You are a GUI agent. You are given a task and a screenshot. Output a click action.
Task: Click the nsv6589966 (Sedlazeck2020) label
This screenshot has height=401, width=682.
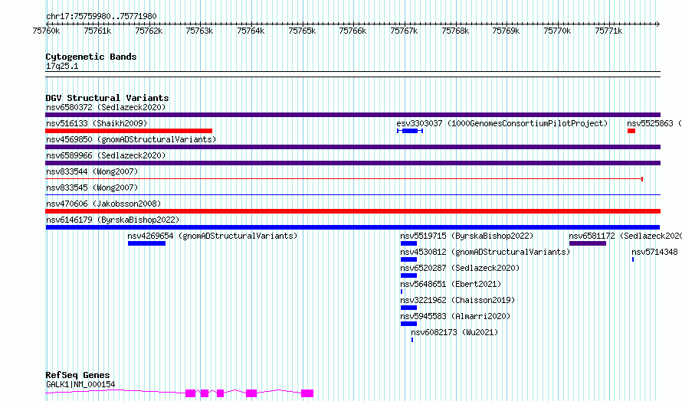click(106, 155)
